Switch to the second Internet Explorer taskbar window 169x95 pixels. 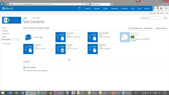click(x=42, y=93)
